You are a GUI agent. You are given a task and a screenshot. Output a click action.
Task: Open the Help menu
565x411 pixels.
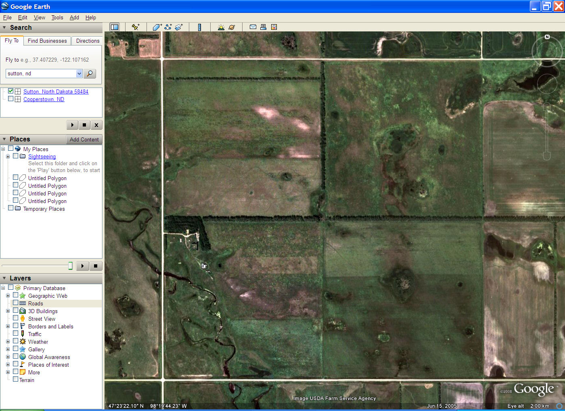[91, 17]
